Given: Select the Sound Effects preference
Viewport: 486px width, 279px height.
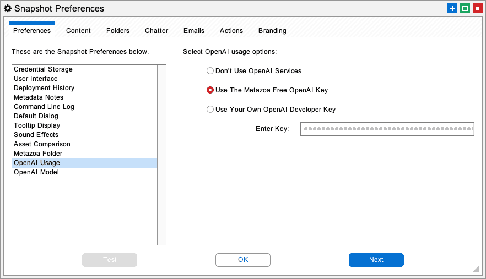Looking at the screenshot, I should (x=85, y=135).
